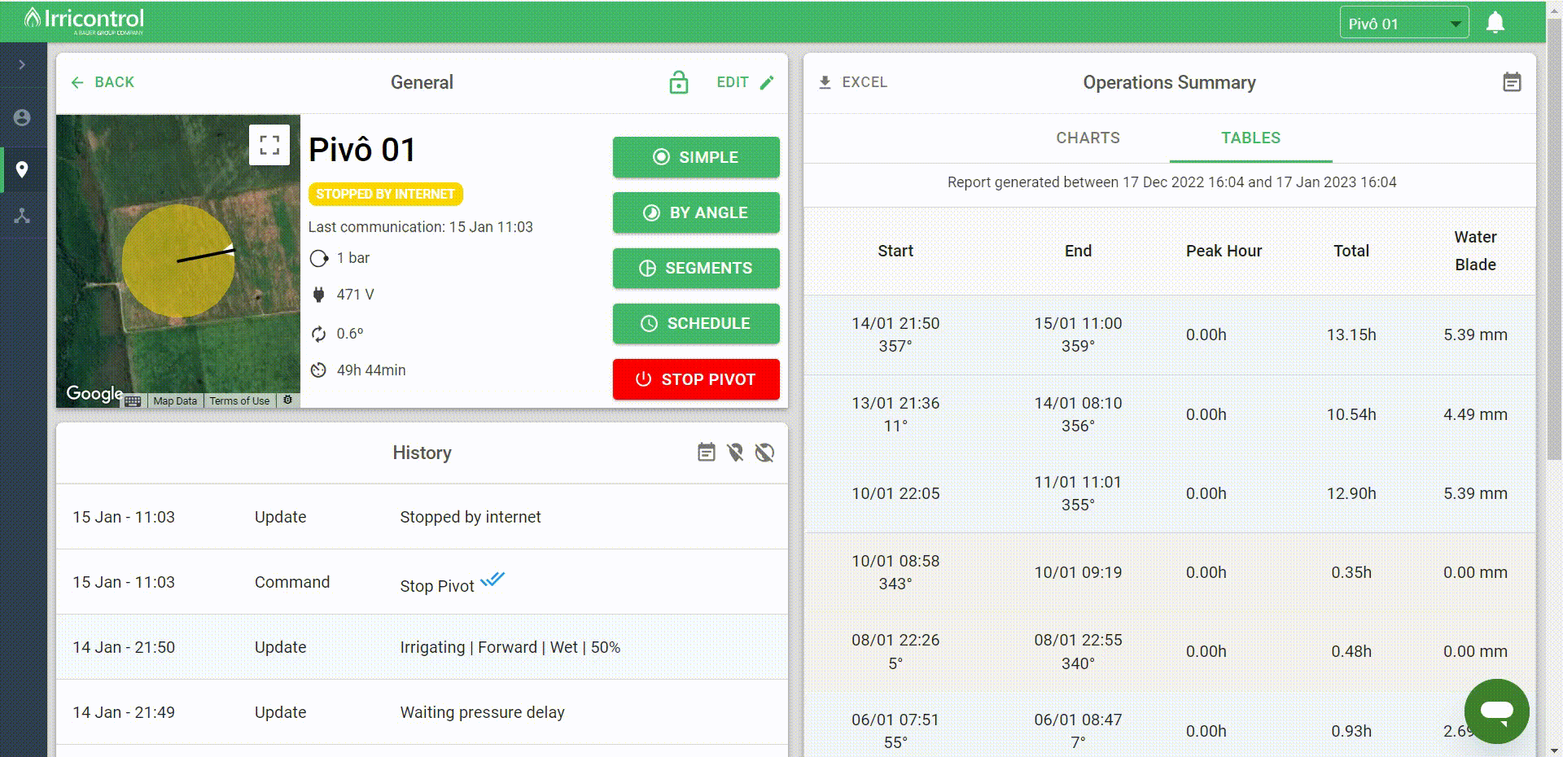Click the map settings gear icon
Image resolution: width=1563 pixels, height=757 pixels.
click(x=287, y=400)
